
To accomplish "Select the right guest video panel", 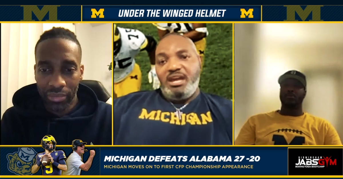I will coord(288,84).
